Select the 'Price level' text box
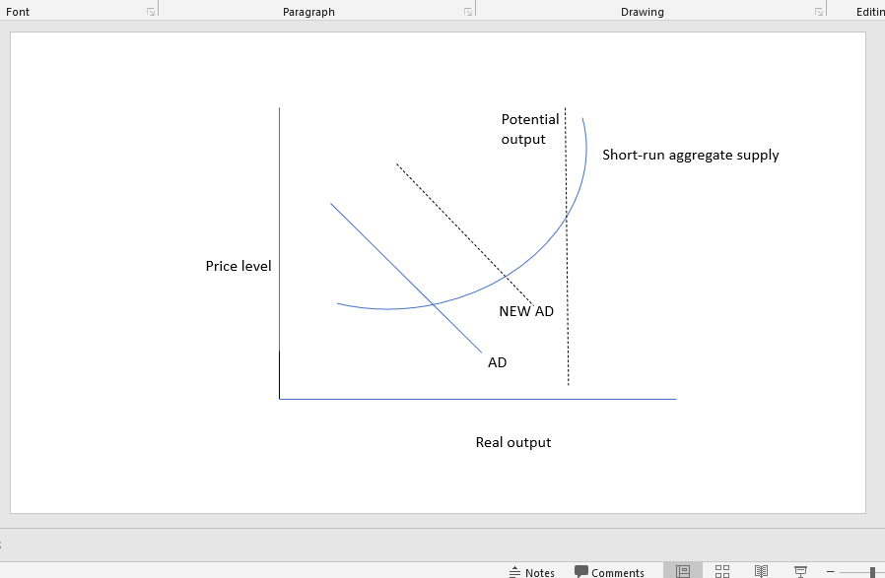This screenshot has width=885, height=578. coord(238,266)
